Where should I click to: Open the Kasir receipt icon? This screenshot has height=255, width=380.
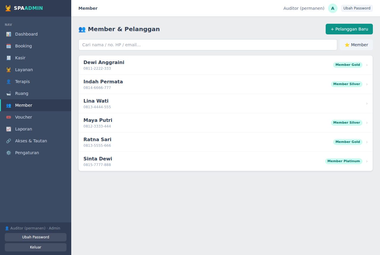pos(9,58)
